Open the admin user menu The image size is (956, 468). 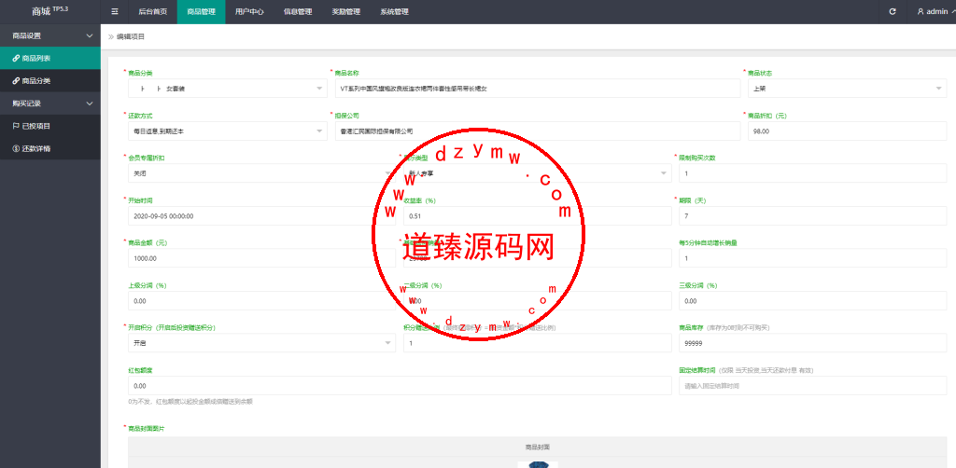tap(935, 11)
